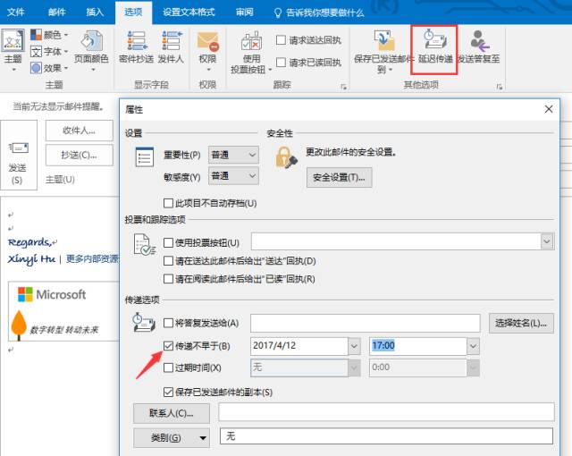Click the 告诉我你想要做什么 search box
This screenshot has height=456, width=572.
[x=319, y=13]
